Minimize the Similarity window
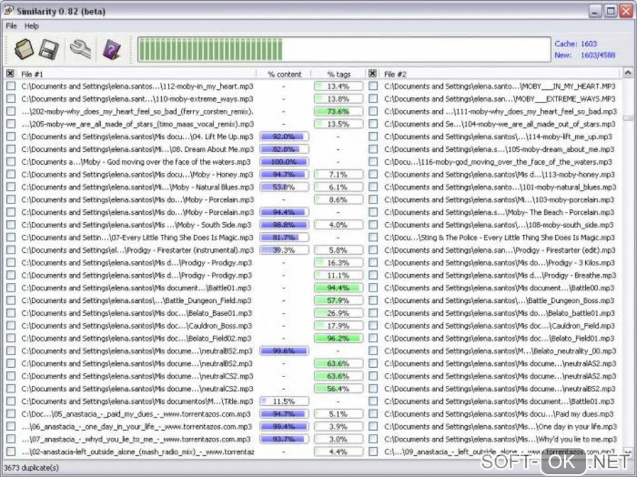The image size is (637, 477). [x=595, y=11]
